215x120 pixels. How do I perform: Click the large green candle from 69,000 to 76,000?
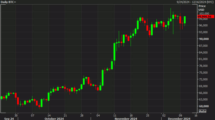(x=102, y=78)
